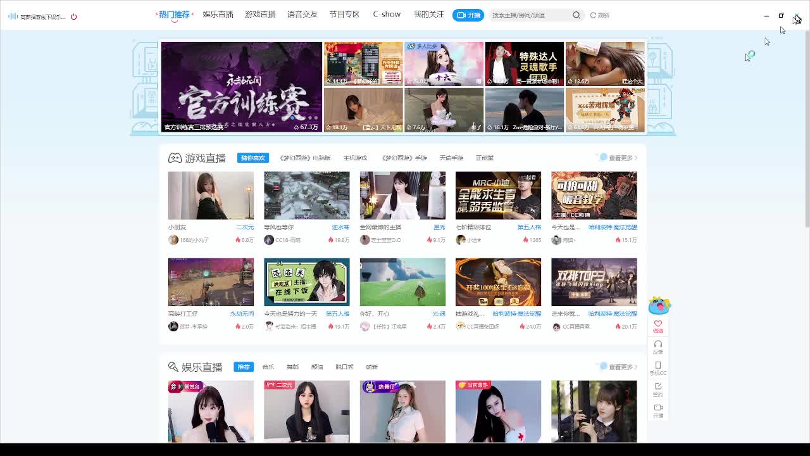
Task: Open the 3666 banner thumbnail
Action: coord(605,110)
